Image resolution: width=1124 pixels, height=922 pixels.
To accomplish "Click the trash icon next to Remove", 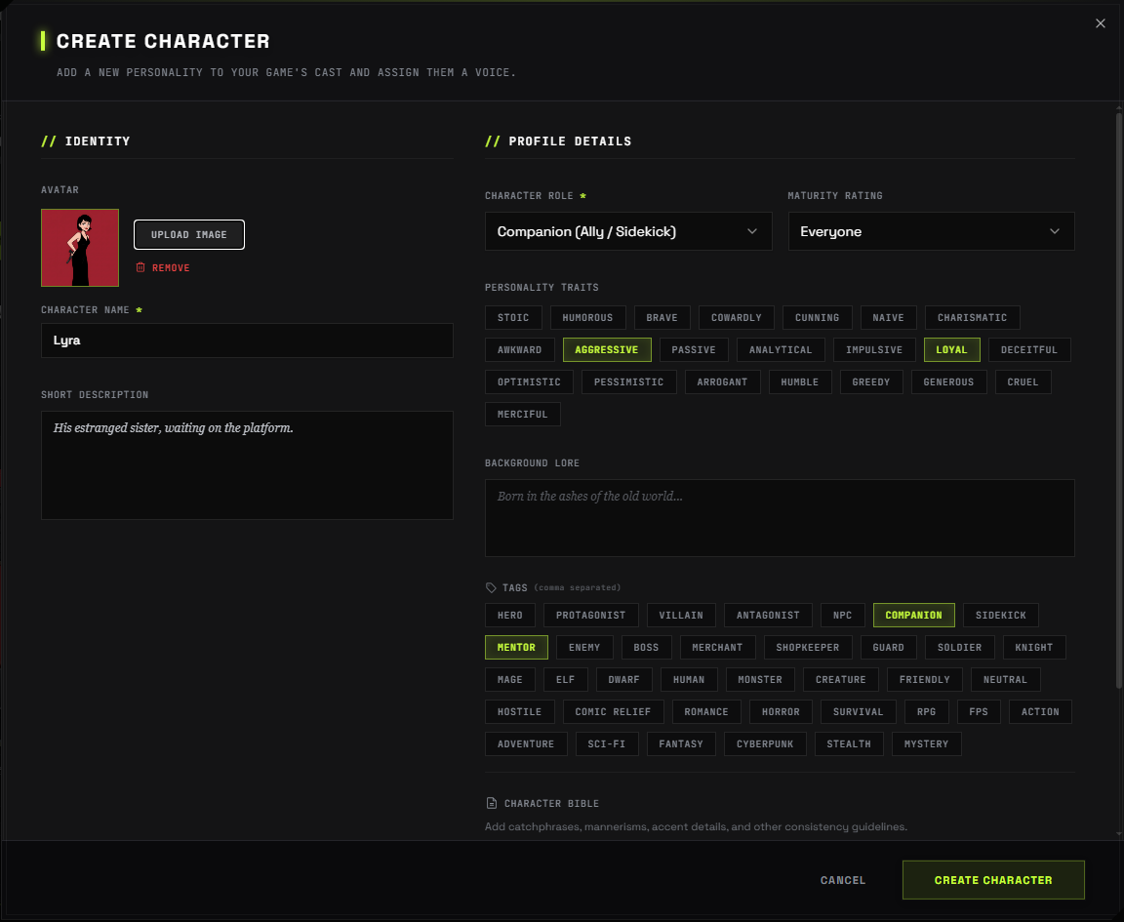I will pos(140,267).
